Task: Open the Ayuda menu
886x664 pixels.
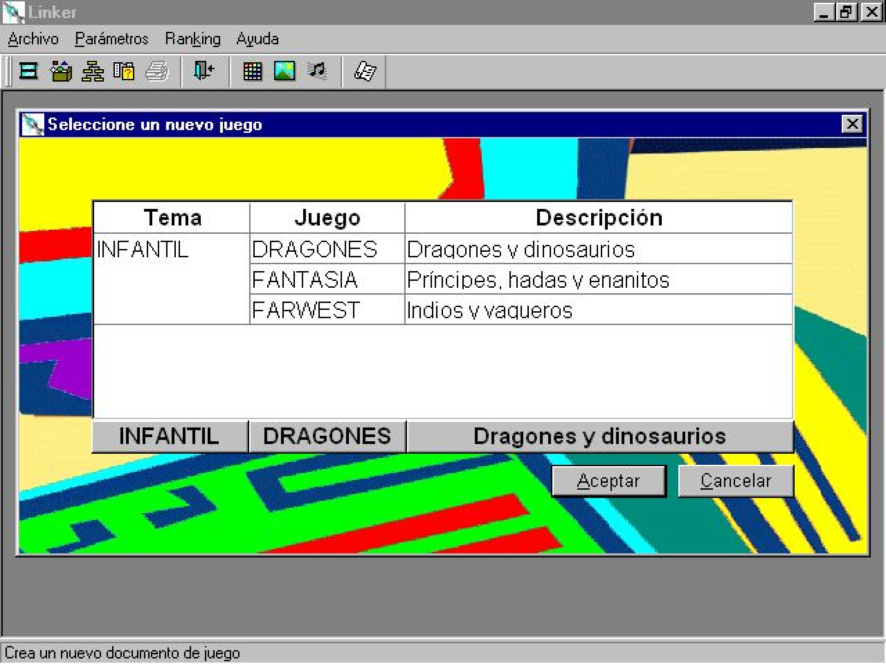Action: click(257, 39)
